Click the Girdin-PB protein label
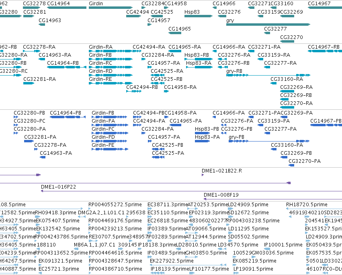 [x=103, y=113]
